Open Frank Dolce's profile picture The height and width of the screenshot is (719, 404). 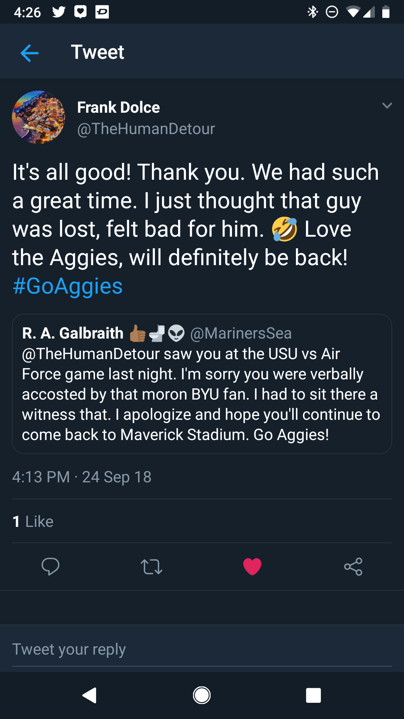tap(39, 117)
